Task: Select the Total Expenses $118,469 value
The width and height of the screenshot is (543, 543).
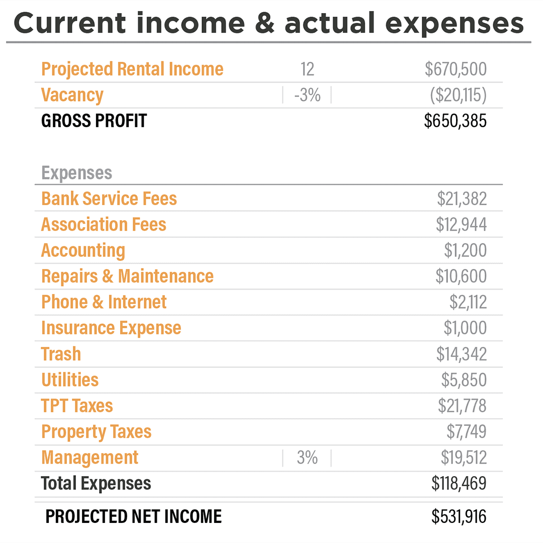Action: [x=459, y=484]
